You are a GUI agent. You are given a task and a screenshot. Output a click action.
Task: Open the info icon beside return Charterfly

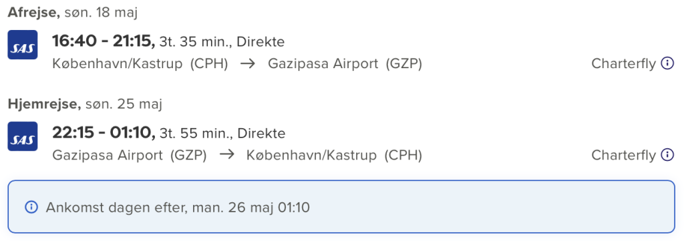[x=667, y=155]
